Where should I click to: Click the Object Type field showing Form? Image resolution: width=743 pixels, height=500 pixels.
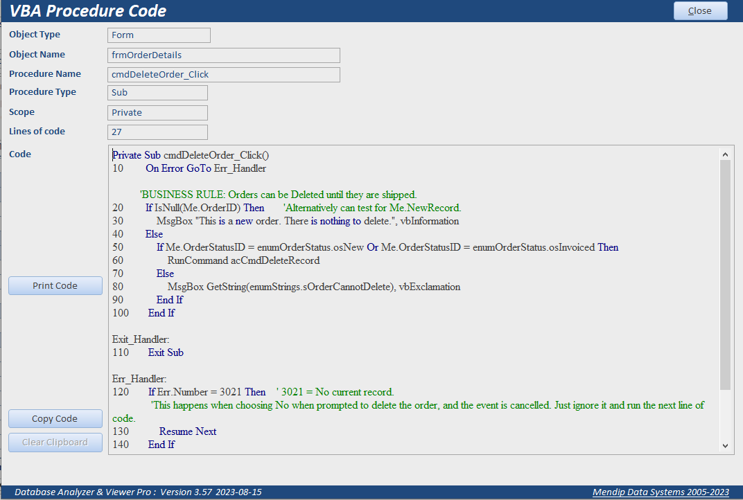tap(159, 35)
